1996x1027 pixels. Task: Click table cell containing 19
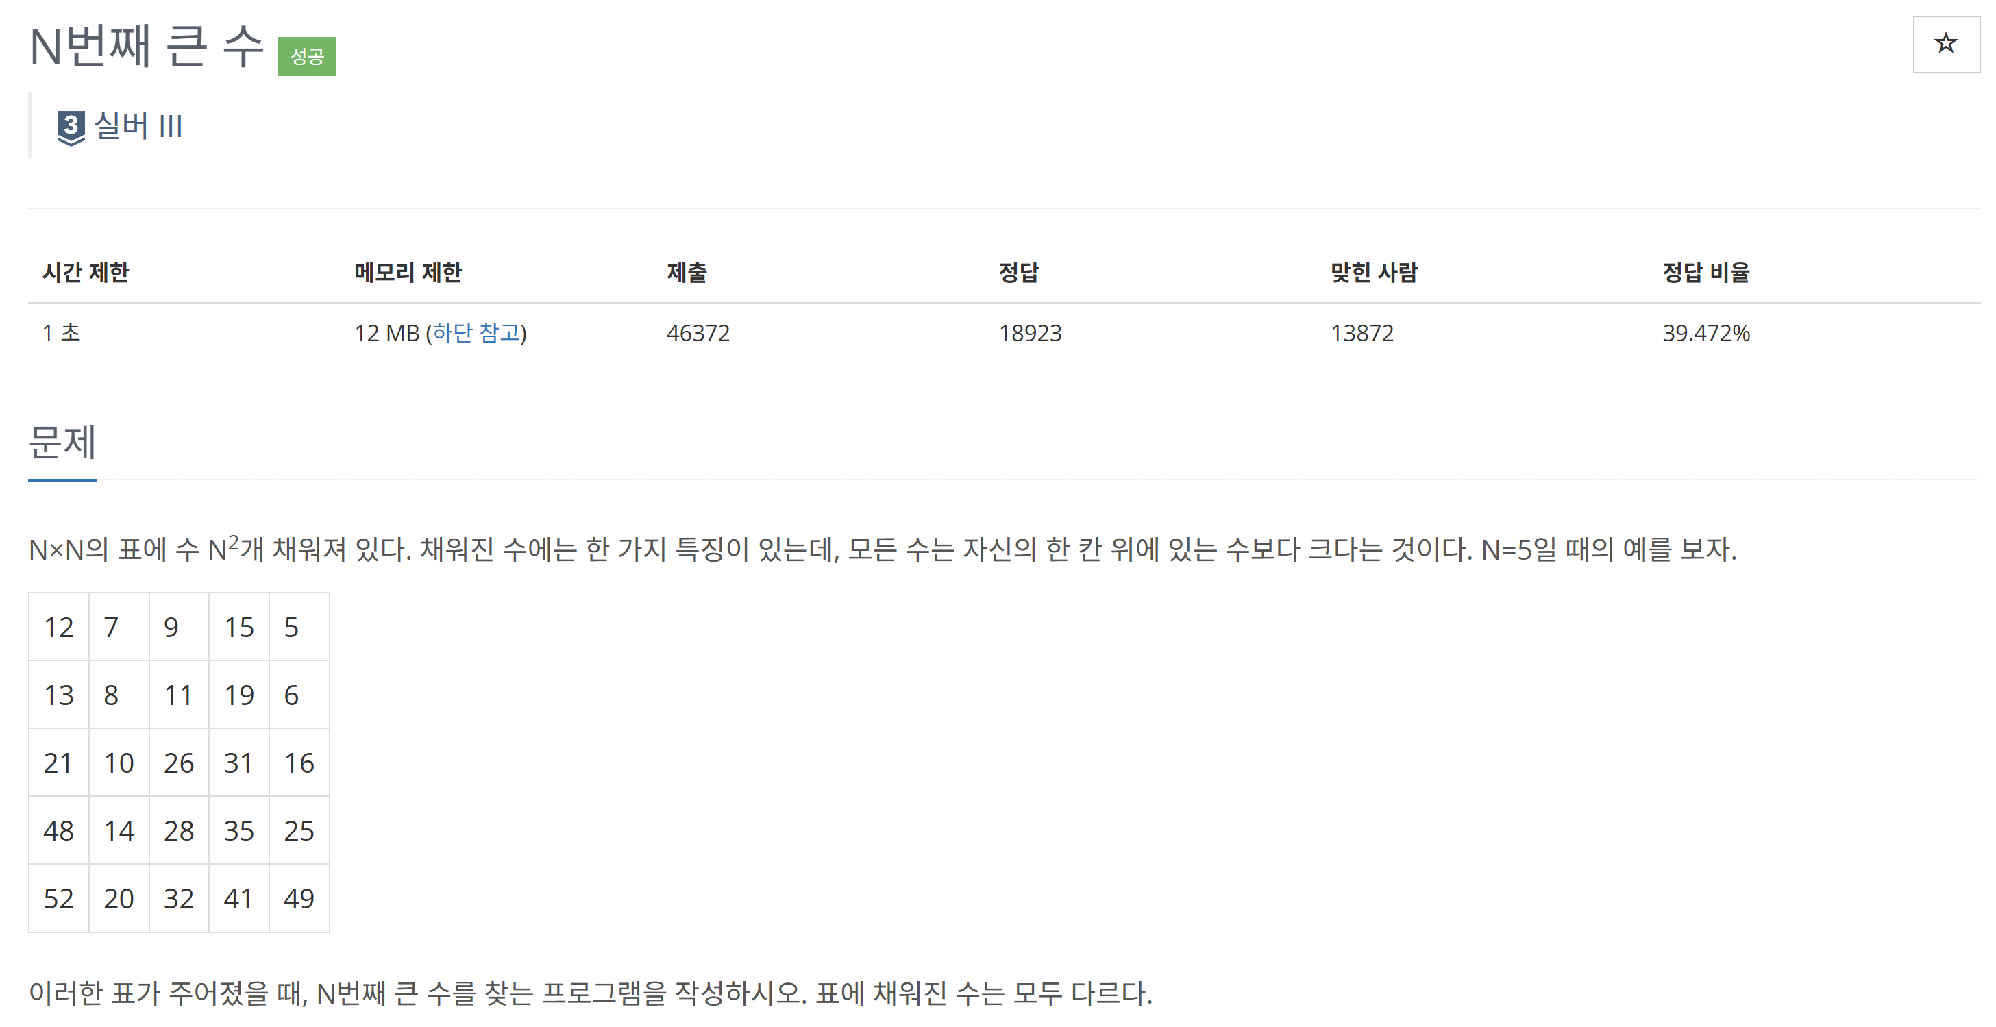pyautogui.click(x=238, y=695)
